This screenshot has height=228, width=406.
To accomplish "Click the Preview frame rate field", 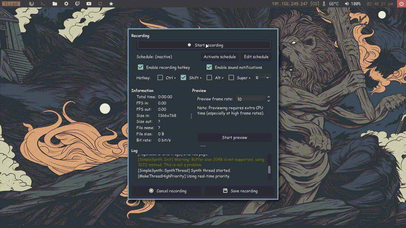I will coord(250,99).
